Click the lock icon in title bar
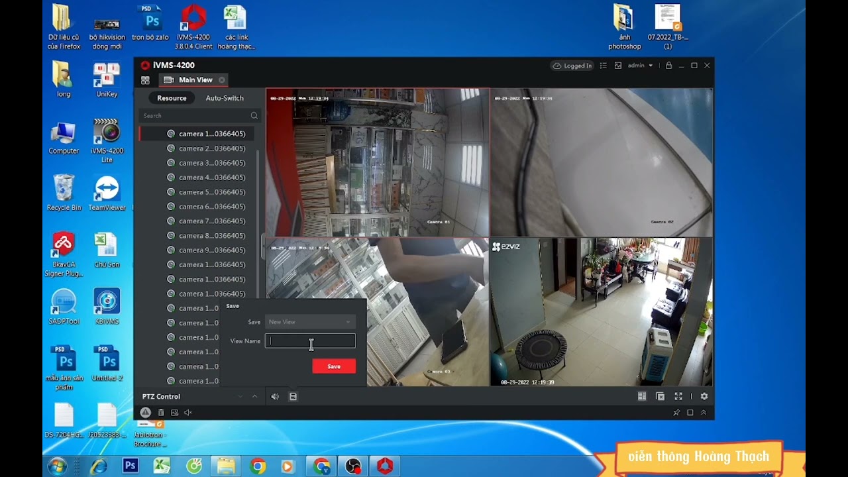The height and width of the screenshot is (477, 848). 668,66
